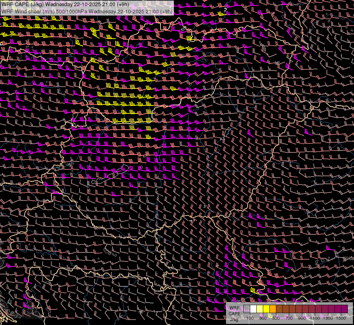Select the WRF Wind shear title line
354x325 pixels.
click(x=87, y=11)
